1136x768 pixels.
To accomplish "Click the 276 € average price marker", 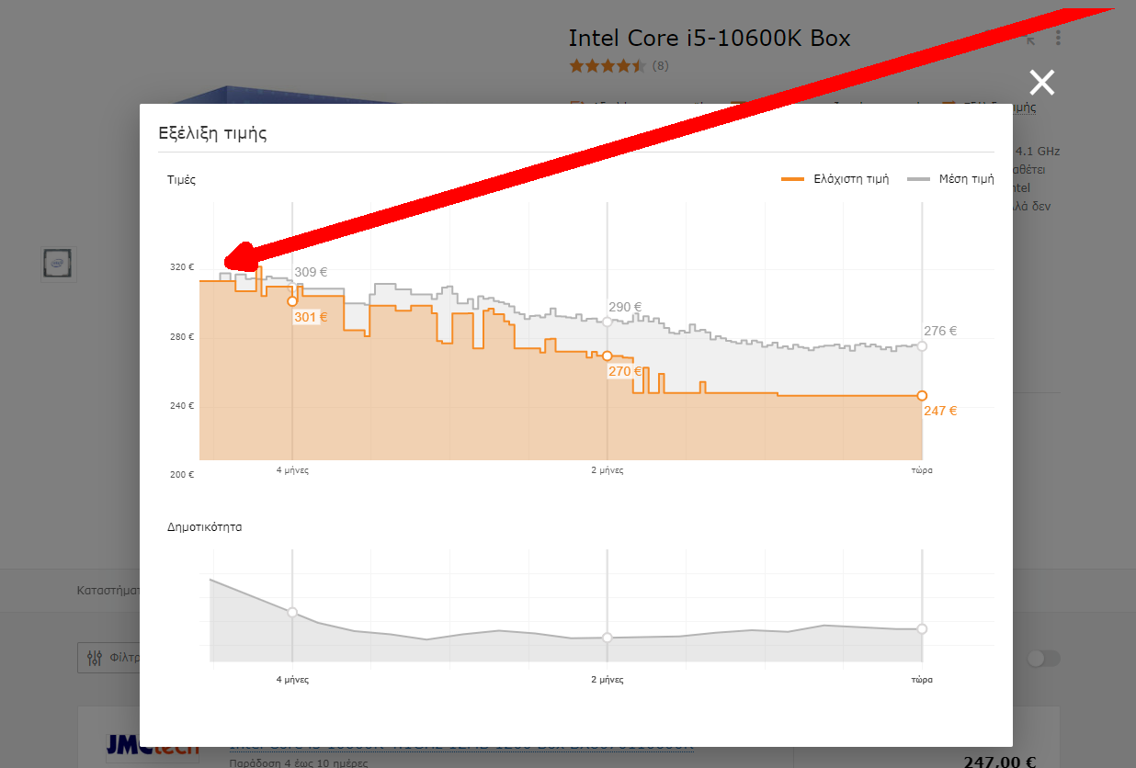I will click(922, 346).
